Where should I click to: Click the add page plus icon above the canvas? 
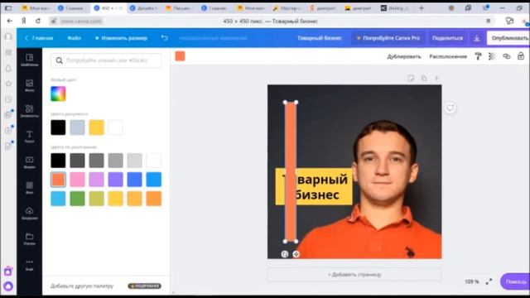point(436,79)
